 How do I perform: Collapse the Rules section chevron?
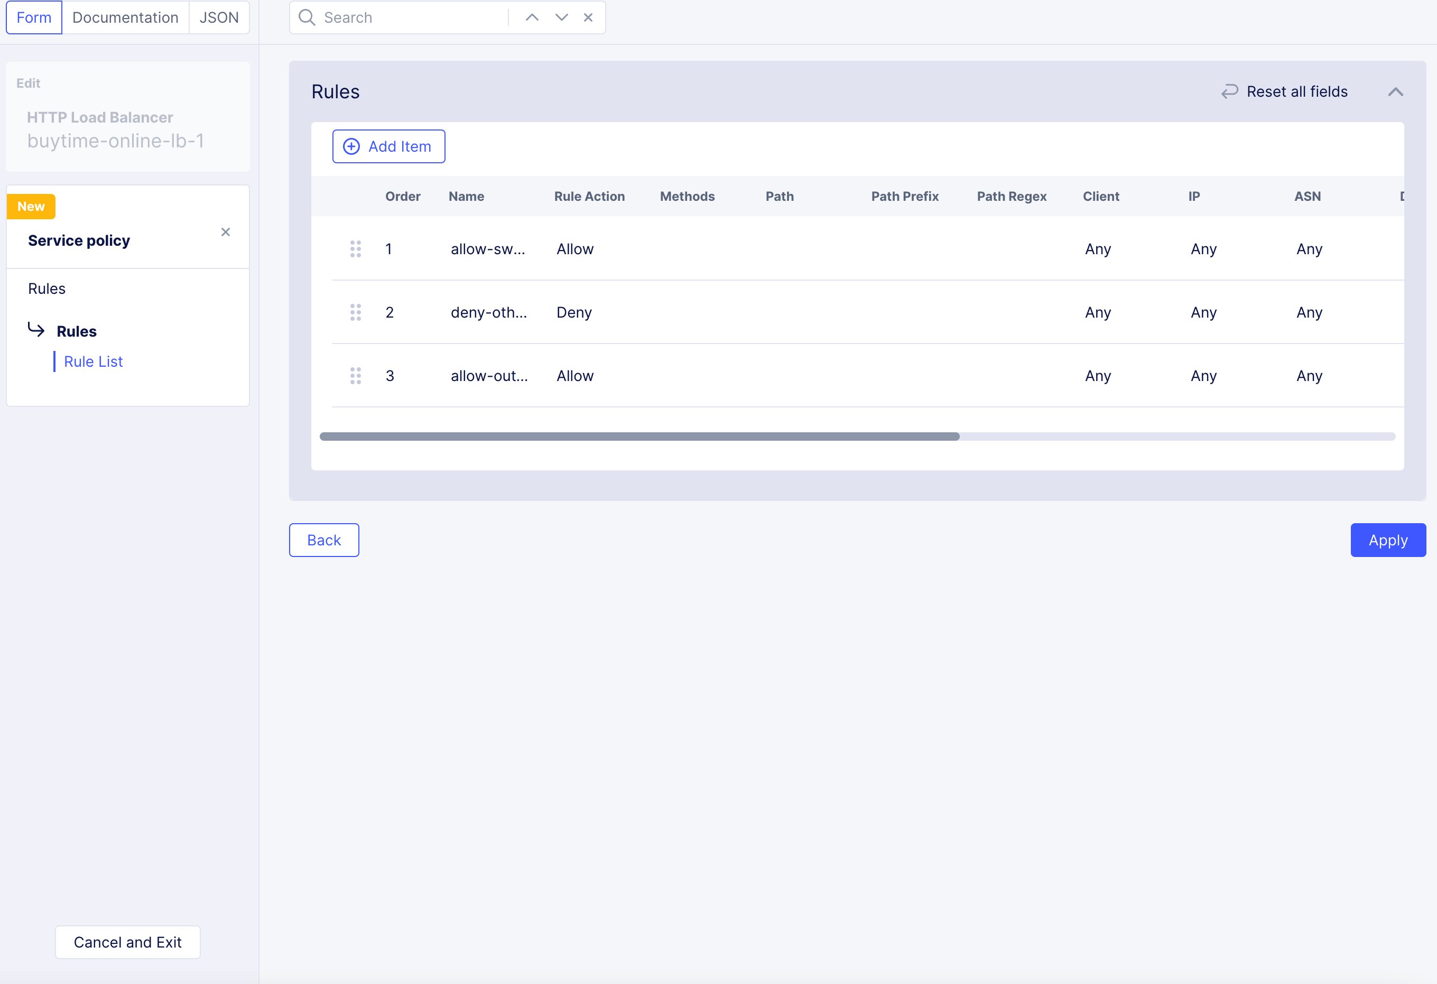coord(1395,91)
